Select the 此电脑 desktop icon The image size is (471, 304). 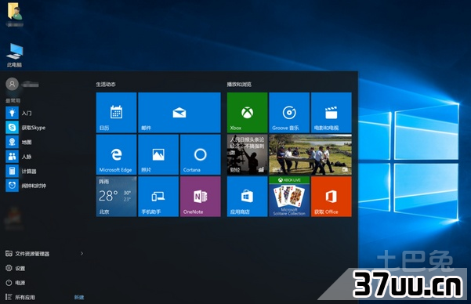(14, 56)
